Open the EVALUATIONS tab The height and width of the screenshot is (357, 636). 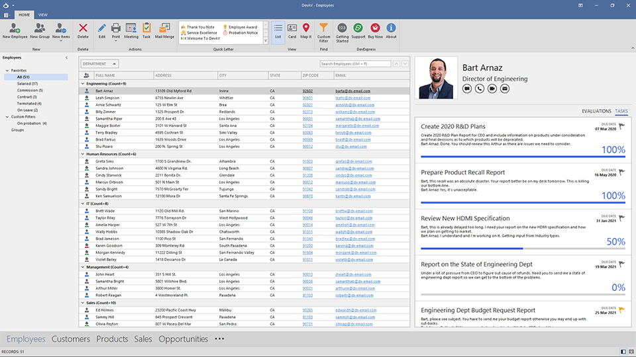pyautogui.click(x=596, y=111)
